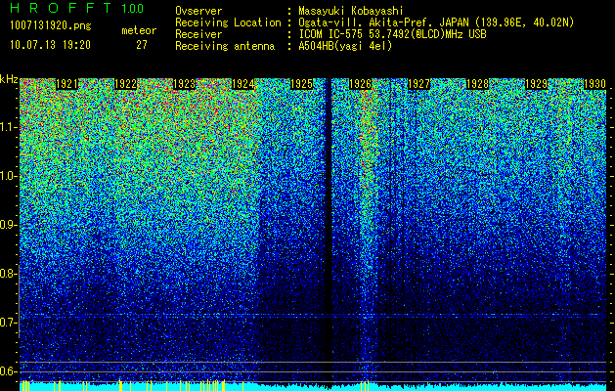Click the 1927 time marker label
Viewport: 615px width, 391px height.
tap(418, 84)
